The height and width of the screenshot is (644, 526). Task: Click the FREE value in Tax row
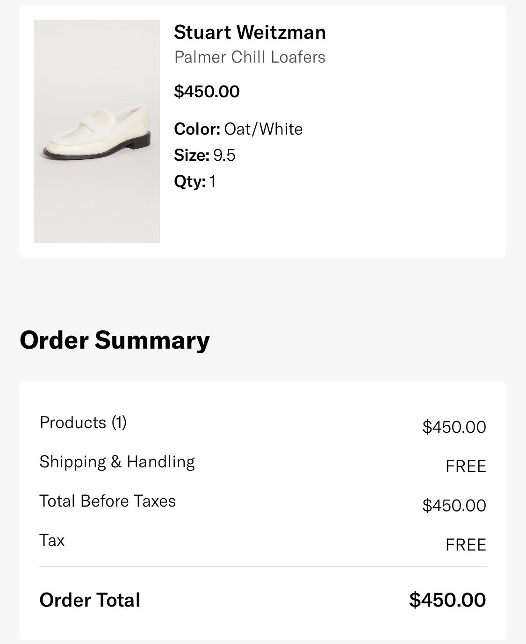(466, 544)
